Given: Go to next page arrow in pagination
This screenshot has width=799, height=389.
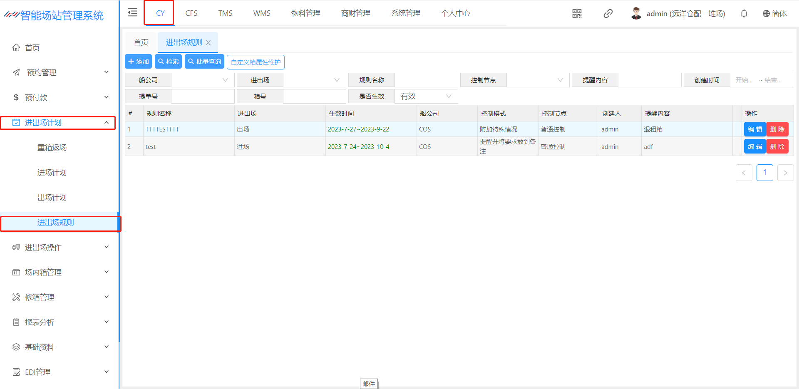Looking at the screenshot, I should 785,173.
